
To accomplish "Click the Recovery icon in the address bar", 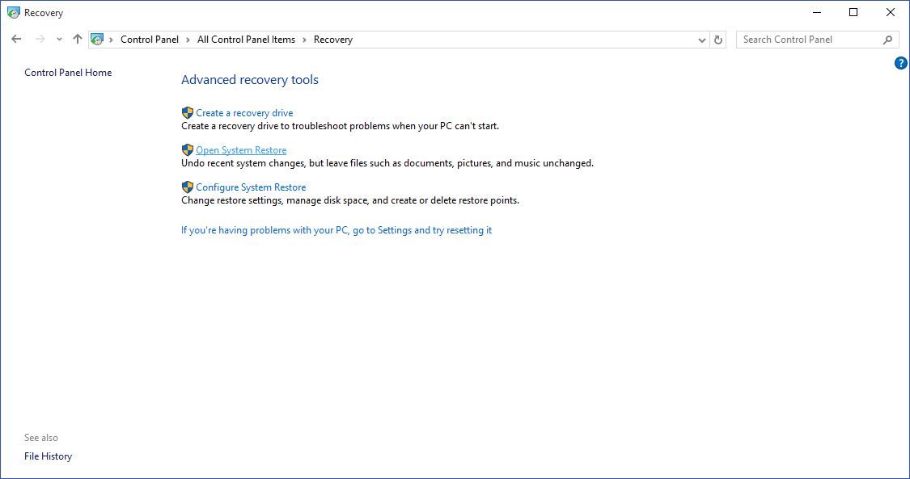I will [x=97, y=38].
